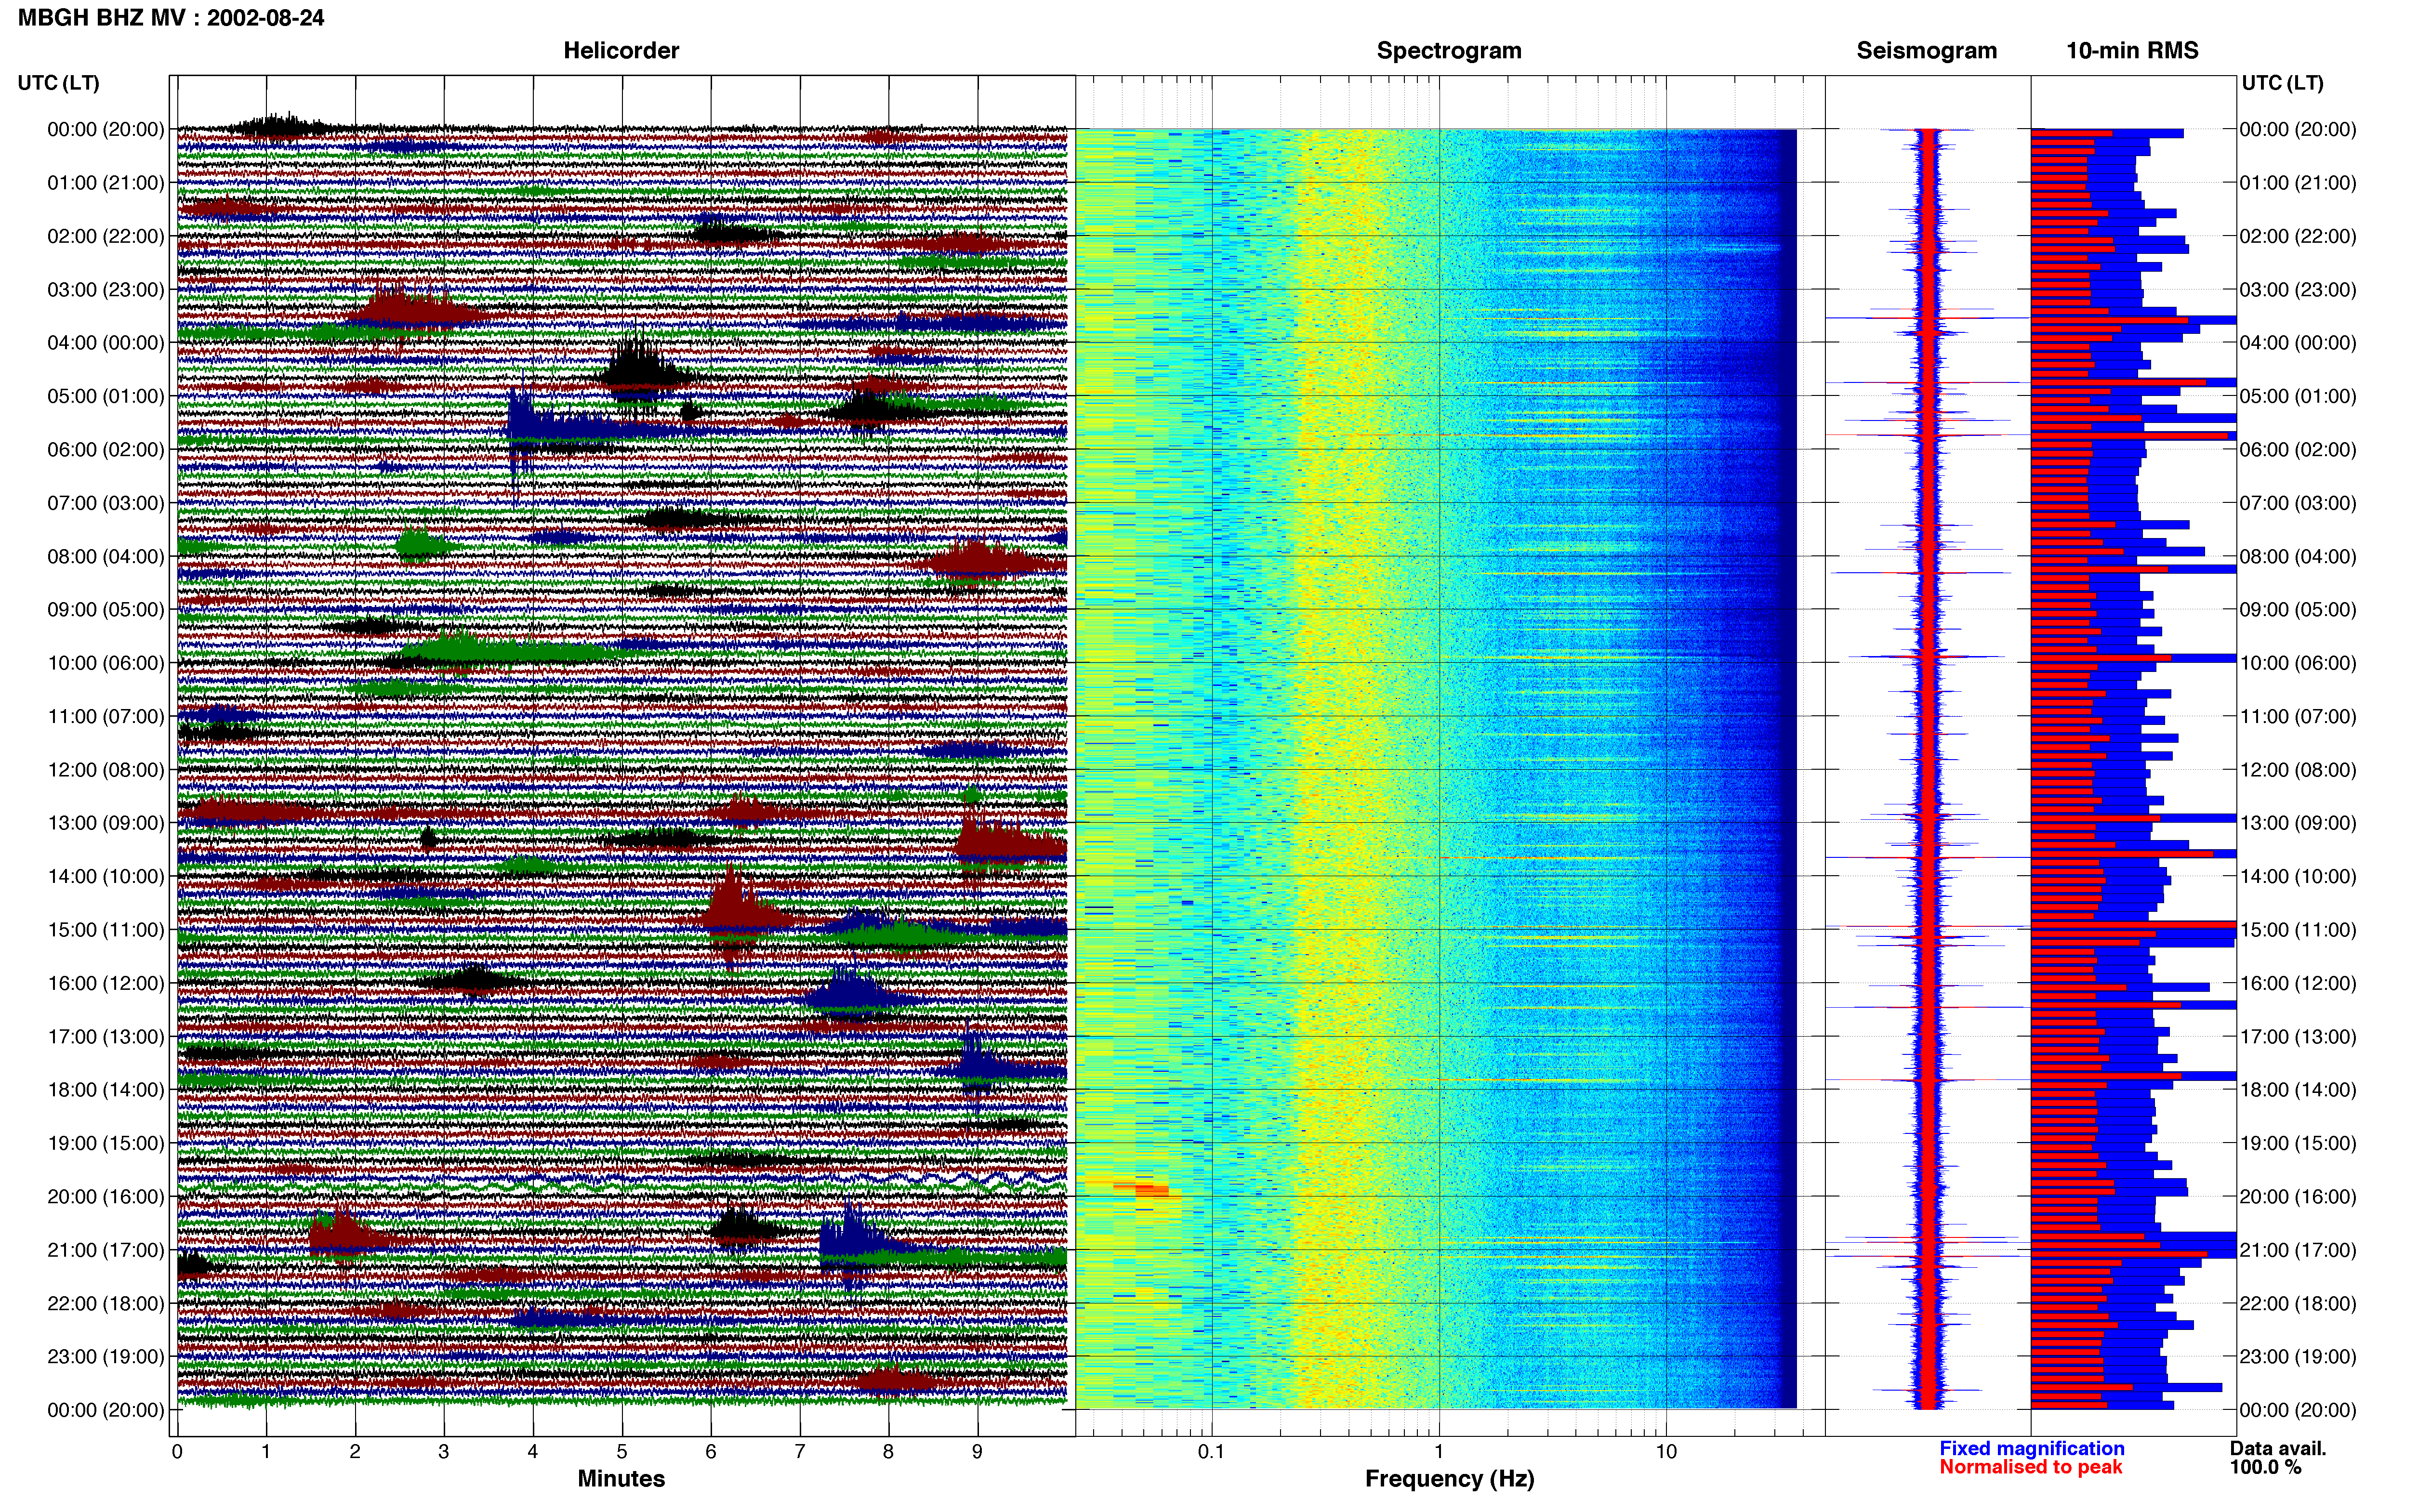Click the 'Normalised to peak' legend text
This screenshot has width=2418, height=1512.
pos(2030,1467)
